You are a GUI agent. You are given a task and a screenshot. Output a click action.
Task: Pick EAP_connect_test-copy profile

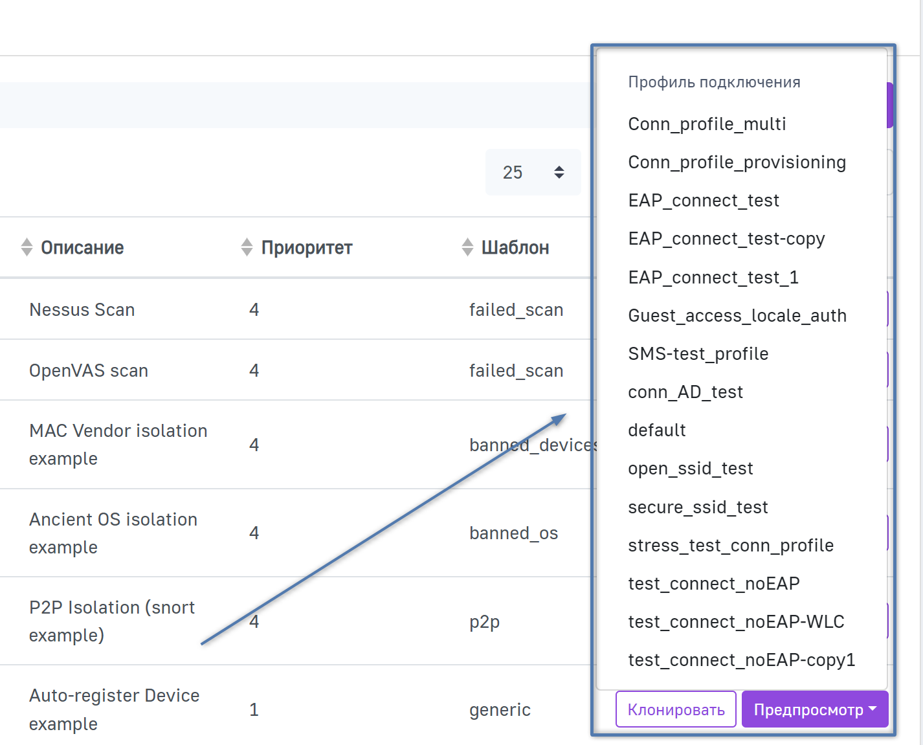[726, 238]
